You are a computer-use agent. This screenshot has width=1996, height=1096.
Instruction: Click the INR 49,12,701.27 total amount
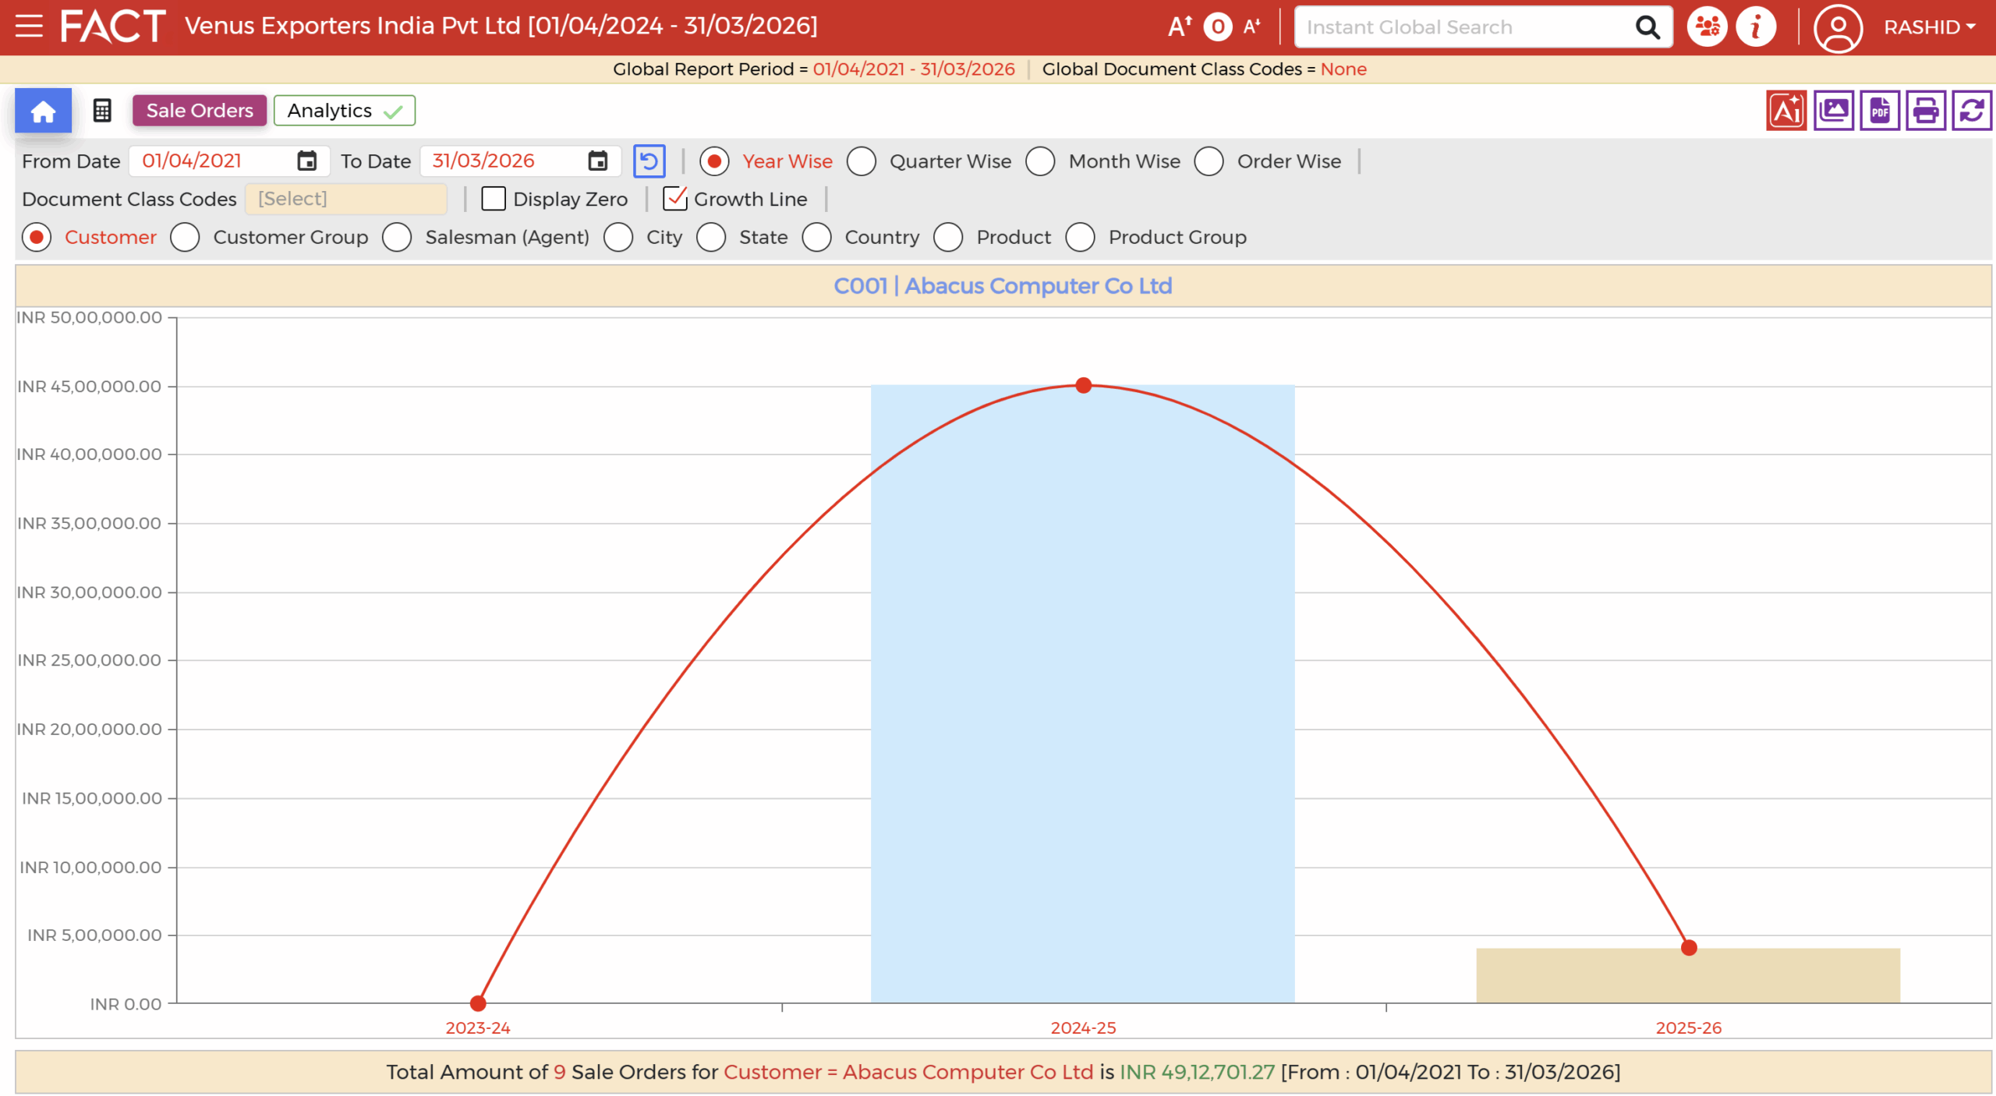coord(1197,1073)
